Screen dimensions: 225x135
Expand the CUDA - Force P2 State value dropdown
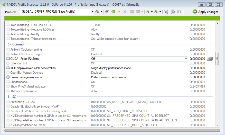186,59
